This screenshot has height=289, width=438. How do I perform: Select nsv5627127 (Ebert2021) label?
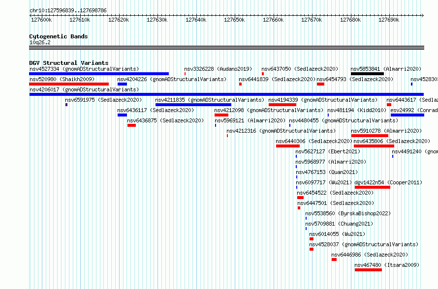point(328,151)
